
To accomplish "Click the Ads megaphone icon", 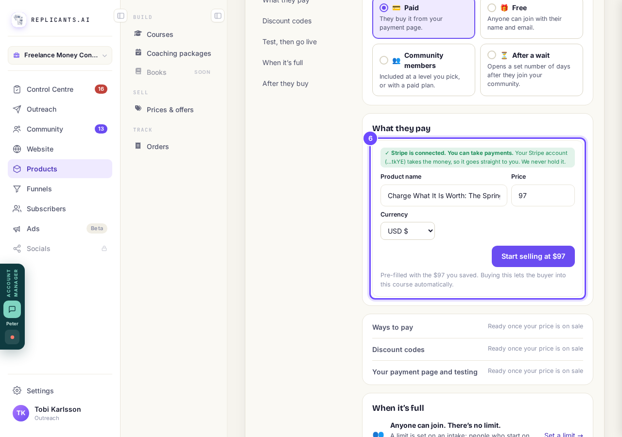I will (x=17, y=229).
